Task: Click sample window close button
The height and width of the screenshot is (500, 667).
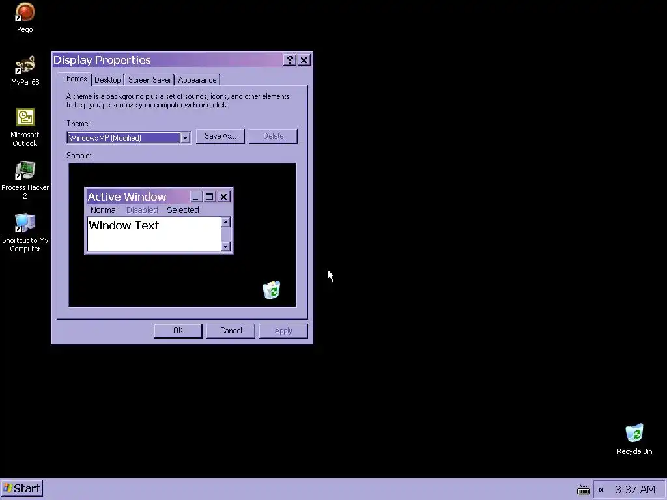Action: pos(224,197)
